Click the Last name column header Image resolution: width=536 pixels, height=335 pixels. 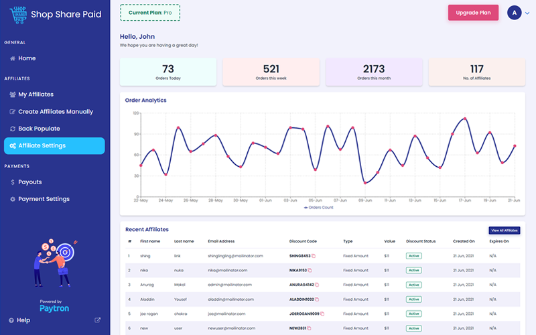184,241
